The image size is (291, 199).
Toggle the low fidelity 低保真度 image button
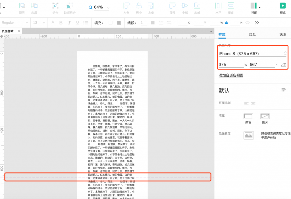point(248,135)
